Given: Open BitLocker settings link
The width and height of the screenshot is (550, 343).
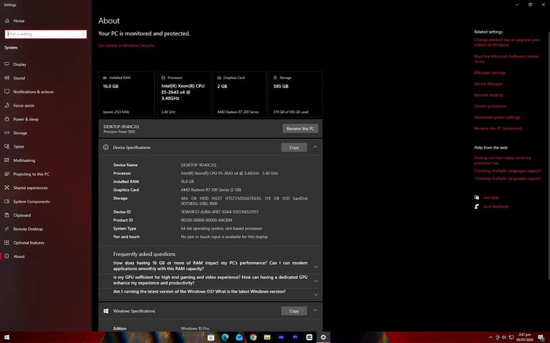Looking at the screenshot, I should pyautogui.click(x=490, y=73).
